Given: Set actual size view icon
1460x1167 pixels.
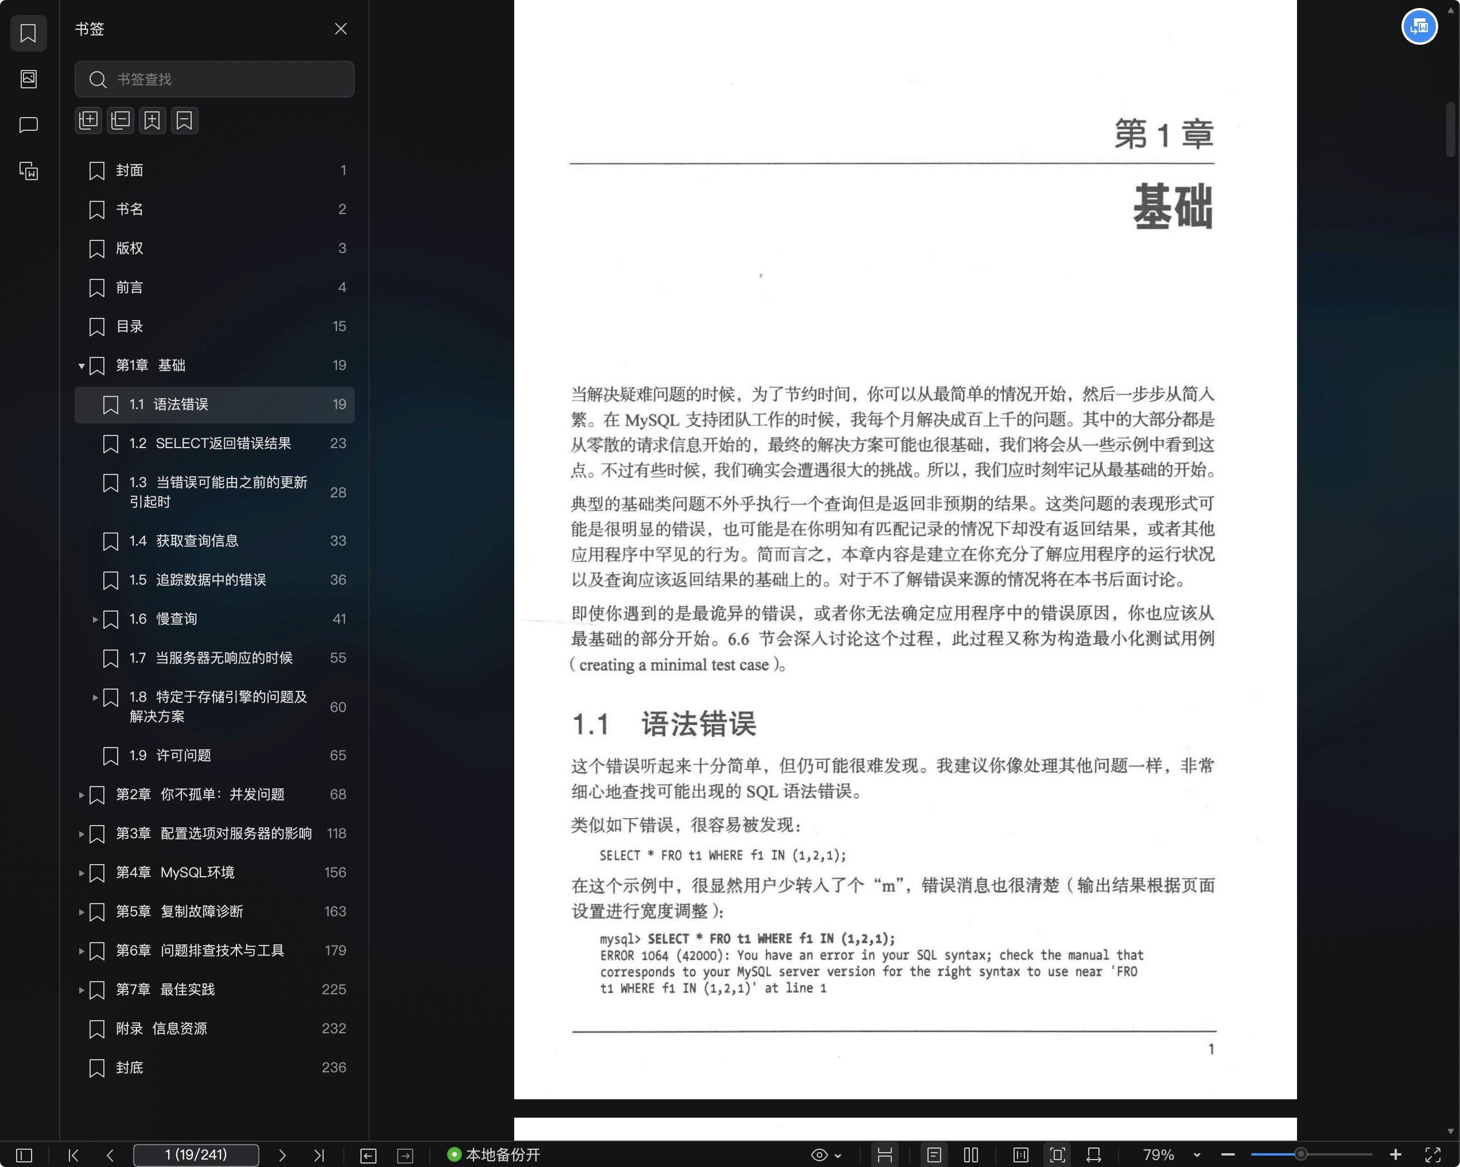Looking at the screenshot, I should 1020,1155.
